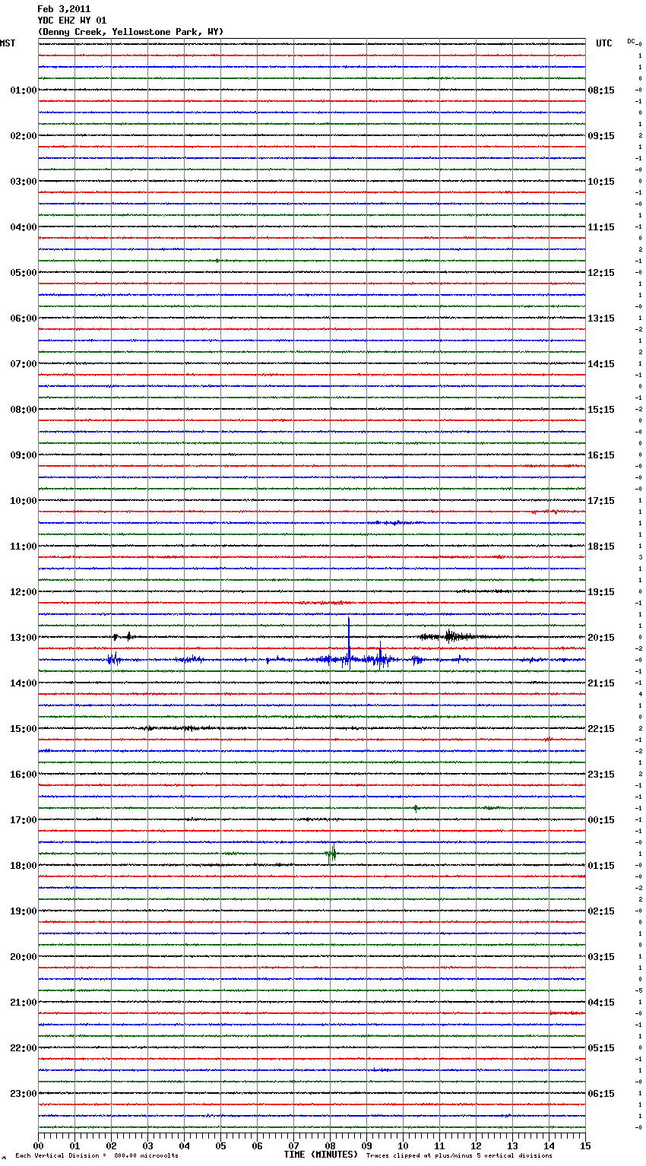Click the "01:15" UTC time label
This screenshot has height=1166, width=646.
(601, 866)
